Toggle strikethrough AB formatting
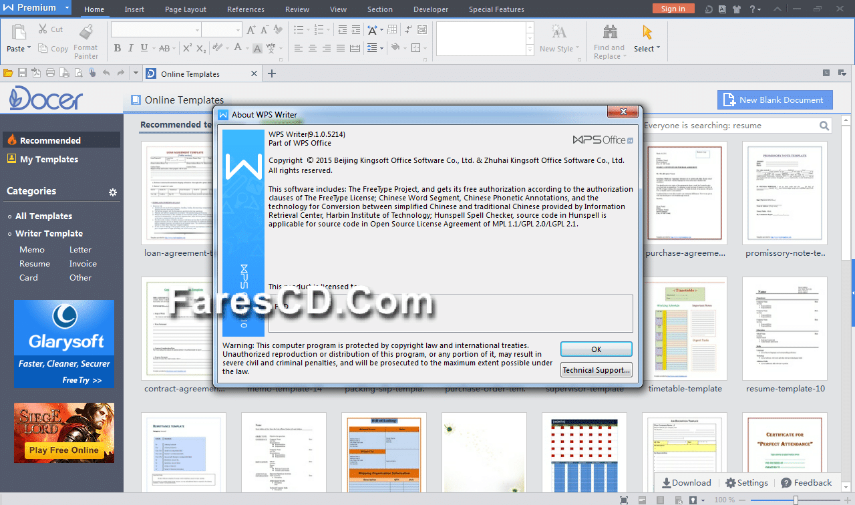This screenshot has width=855, height=505. (164, 48)
